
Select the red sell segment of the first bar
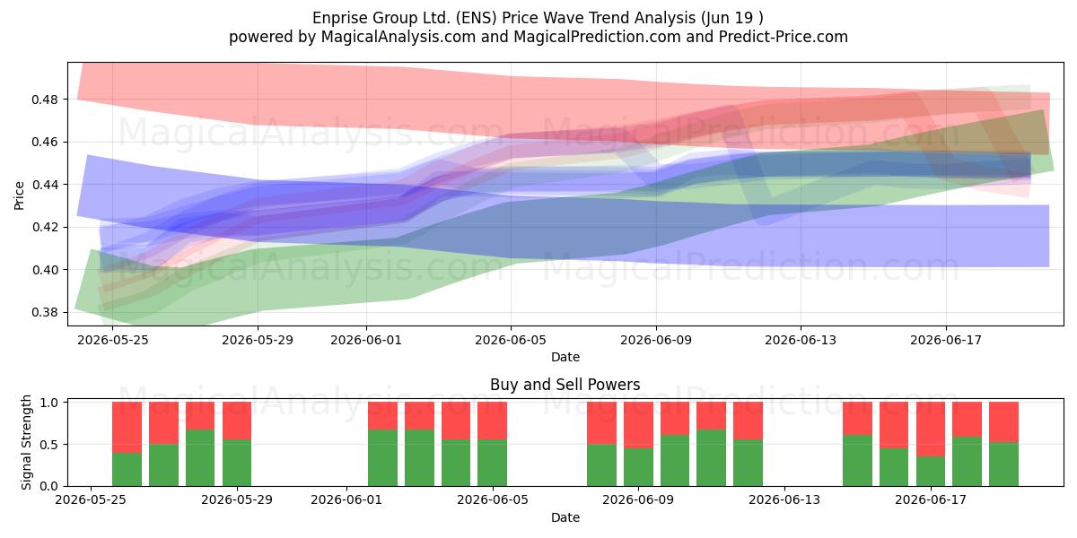(x=127, y=428)
